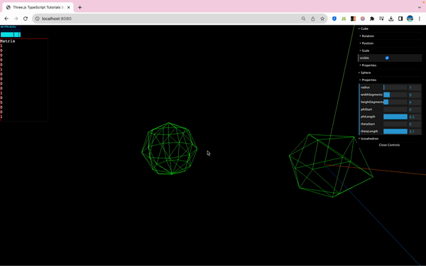Adjust the widthSegments slider
The height and width of the screenshot is (266, 426).
395,95
